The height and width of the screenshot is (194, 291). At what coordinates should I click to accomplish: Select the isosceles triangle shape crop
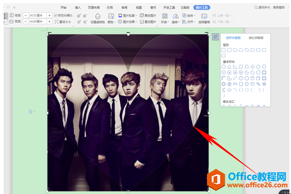tap(229, 67)
